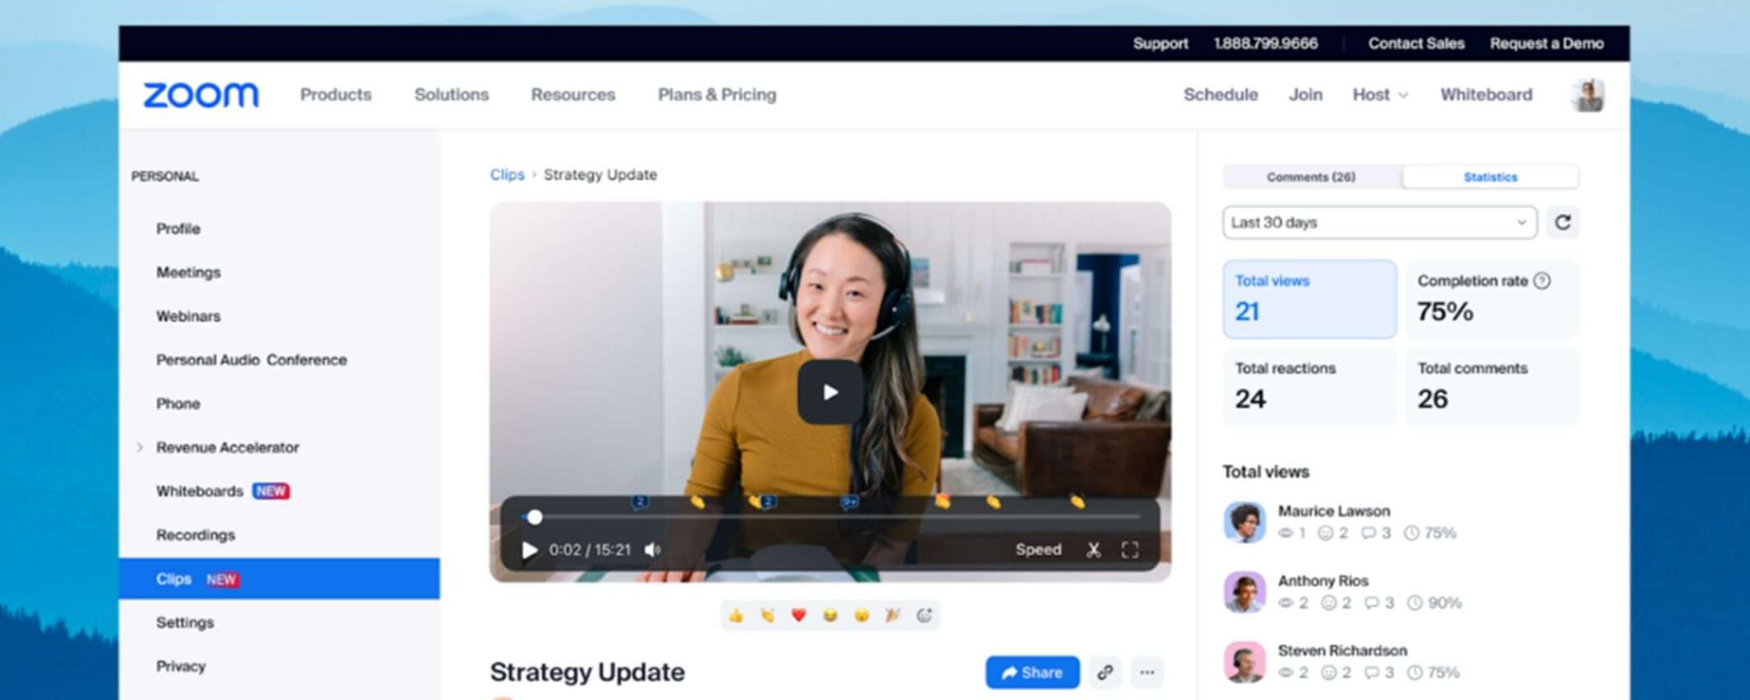Play the clip from the control bar
1750x700 pixels.
coord(529,550)
